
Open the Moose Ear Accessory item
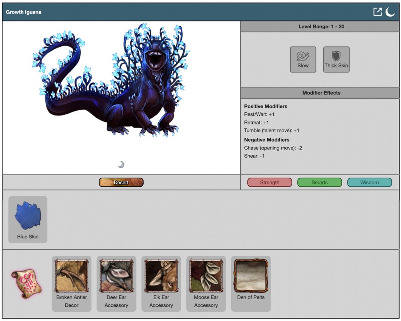[206, 284]
